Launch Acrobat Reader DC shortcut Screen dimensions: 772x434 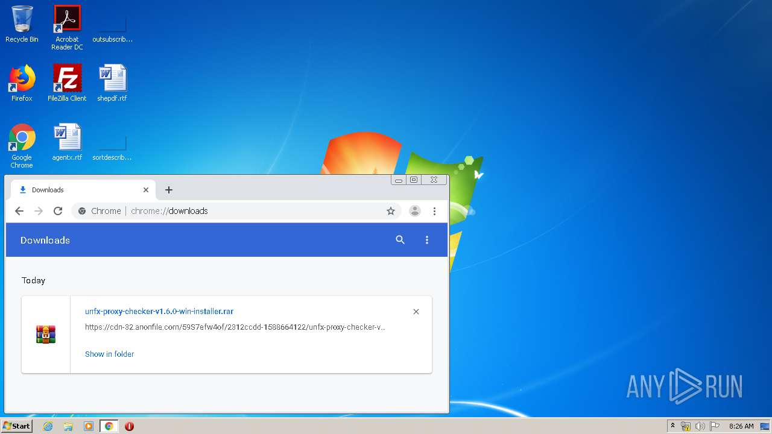pos(67,28)
